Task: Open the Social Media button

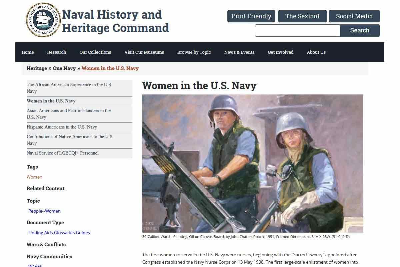Action: 354,16
